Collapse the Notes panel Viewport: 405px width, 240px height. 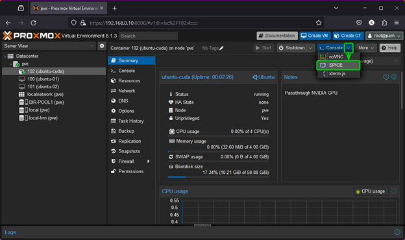pyautogui.click(x=386, y=77)
